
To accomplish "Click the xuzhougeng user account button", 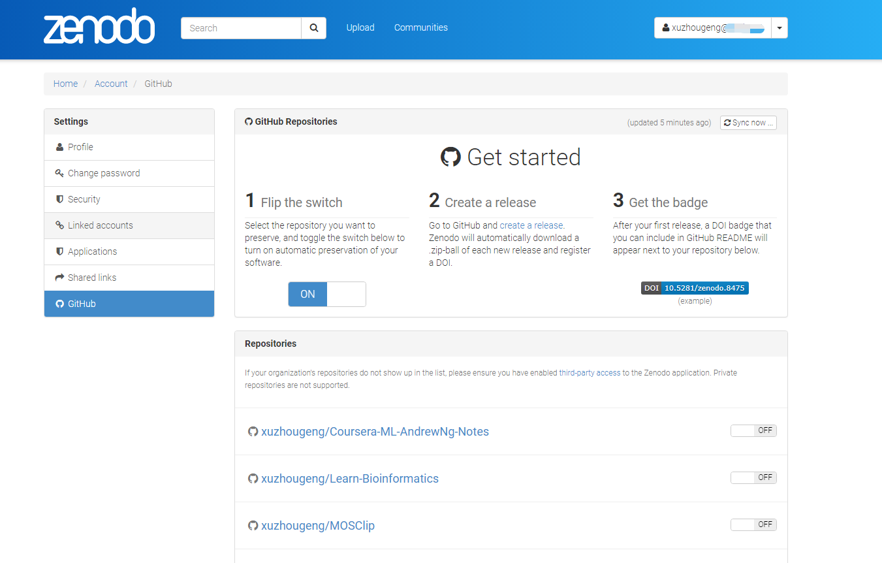I will click(x=713, y=28).
